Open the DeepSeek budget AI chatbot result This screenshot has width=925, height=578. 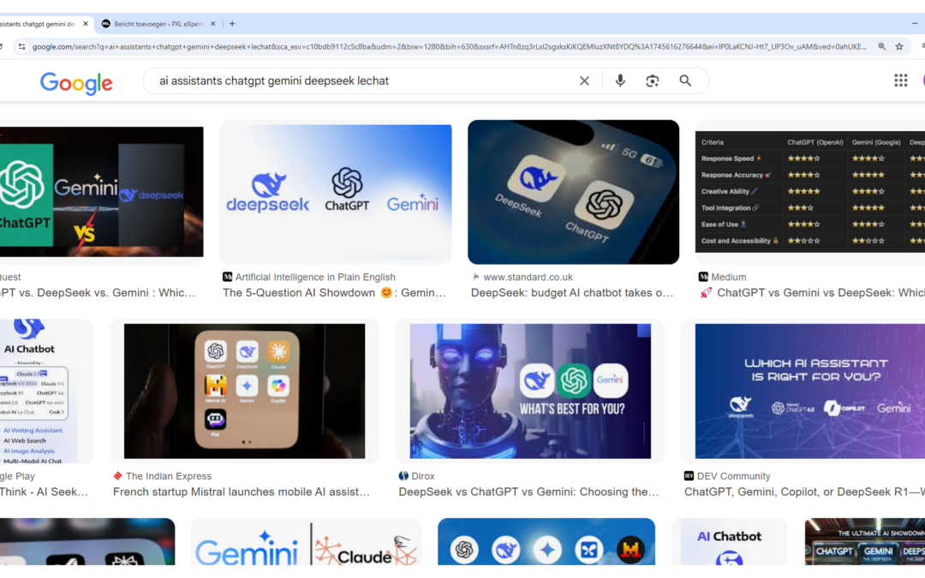[572, 293]
